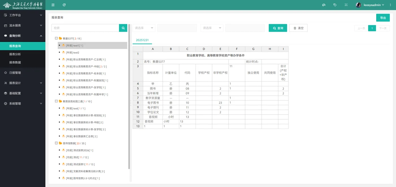Click the 下一页 next page button
This screenshot has width=396, height=187.
pos(383,28)
